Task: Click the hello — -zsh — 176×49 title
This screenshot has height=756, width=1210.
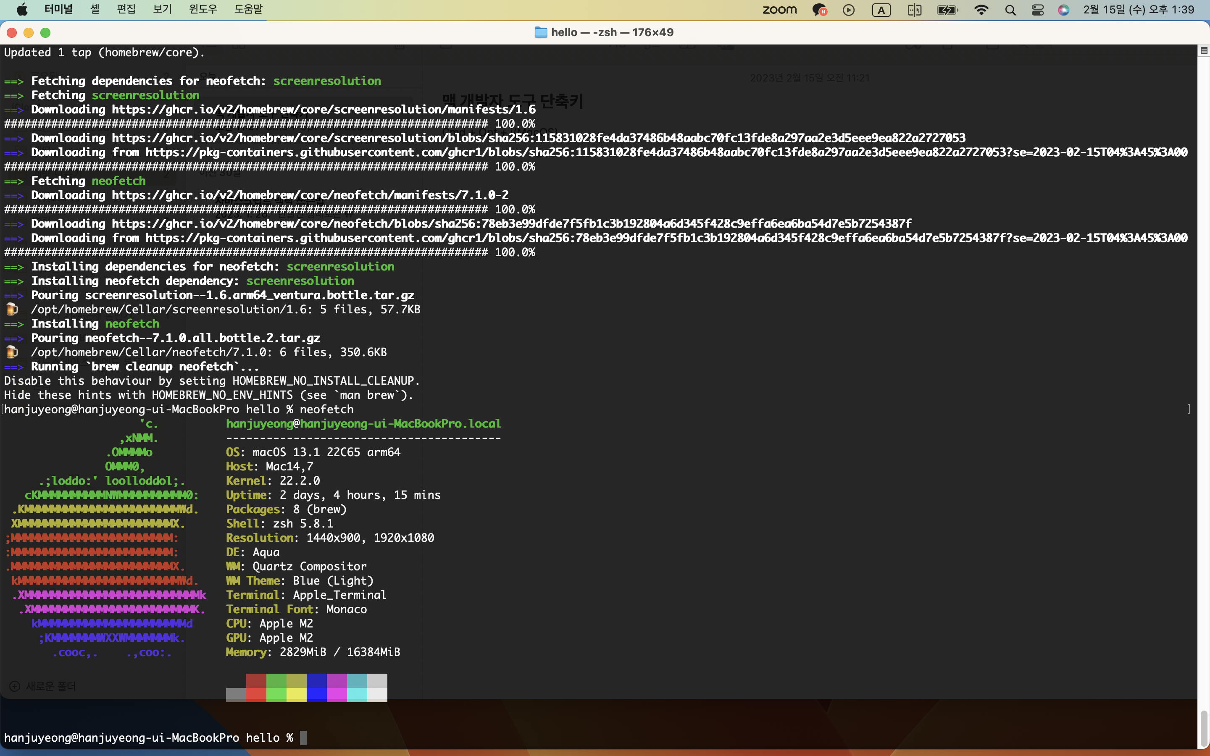Action: (x=612, y=32)
